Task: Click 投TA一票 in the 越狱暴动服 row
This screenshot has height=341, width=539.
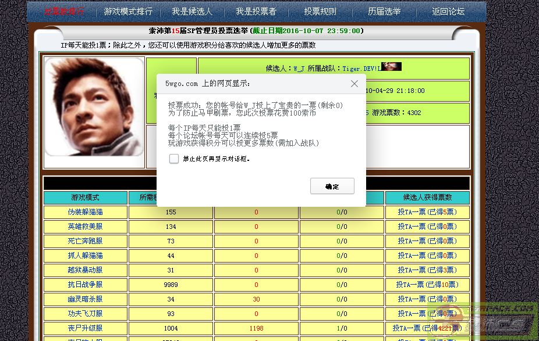Action: pos(412,270)
